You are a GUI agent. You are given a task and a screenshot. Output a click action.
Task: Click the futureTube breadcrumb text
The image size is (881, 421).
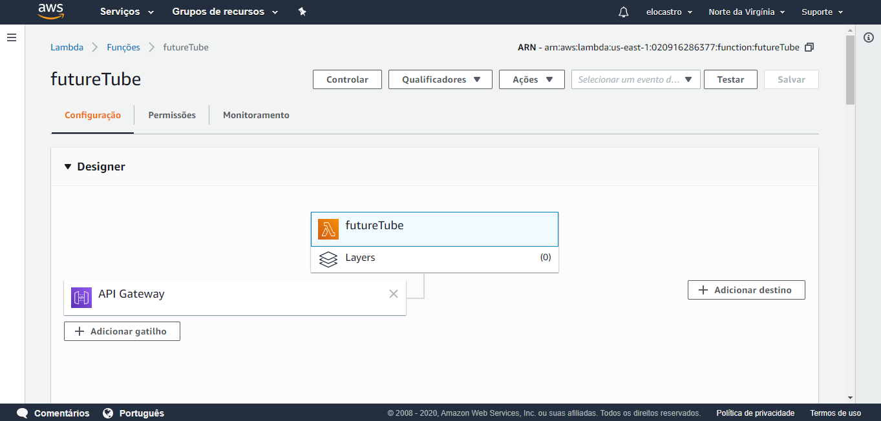186,47
